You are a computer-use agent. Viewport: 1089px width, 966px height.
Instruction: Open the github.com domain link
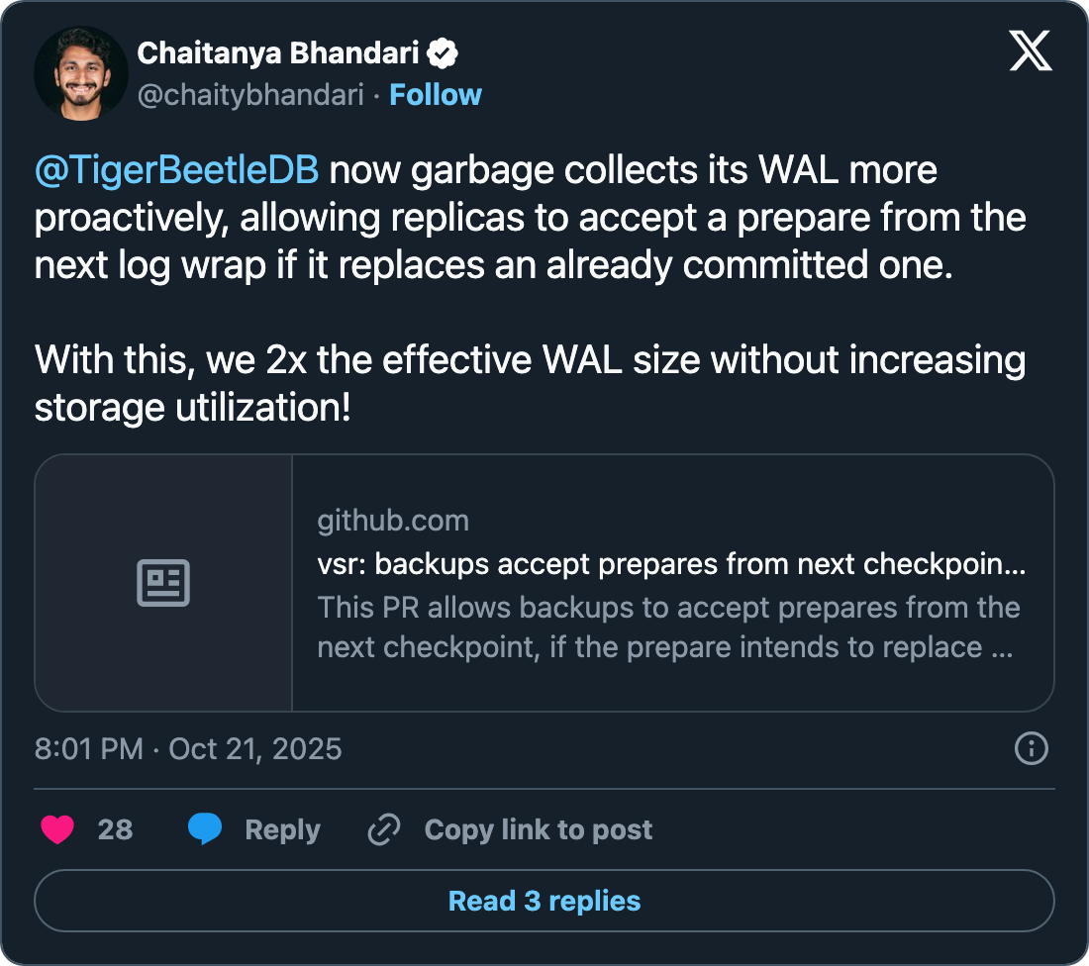tap(393, 521)
